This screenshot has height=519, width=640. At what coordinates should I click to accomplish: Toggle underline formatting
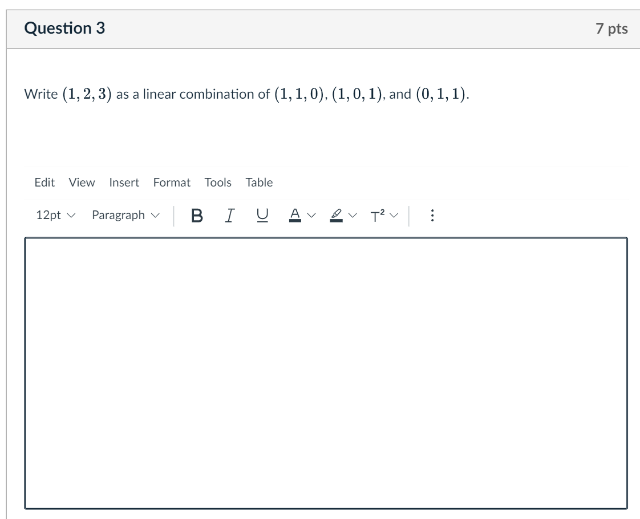pos(261,215)
